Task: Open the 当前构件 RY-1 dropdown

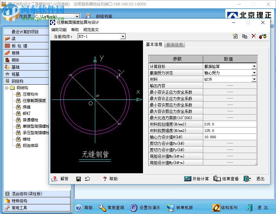Action: tap(123, 36)
